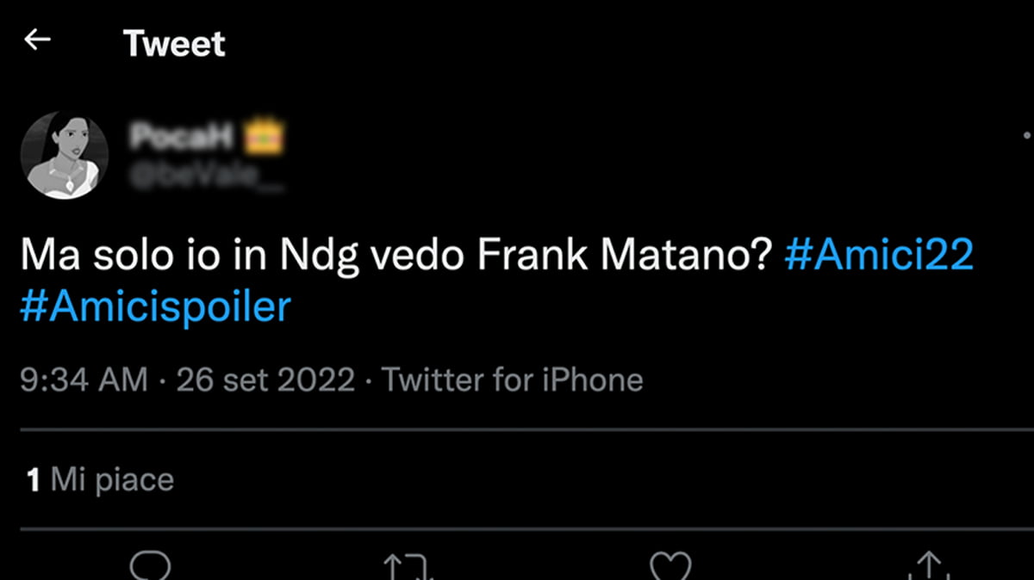Tap the Tweet header title
This screenshot has height=580, width=1034.
pyautogui.click(x=174, y=43)
